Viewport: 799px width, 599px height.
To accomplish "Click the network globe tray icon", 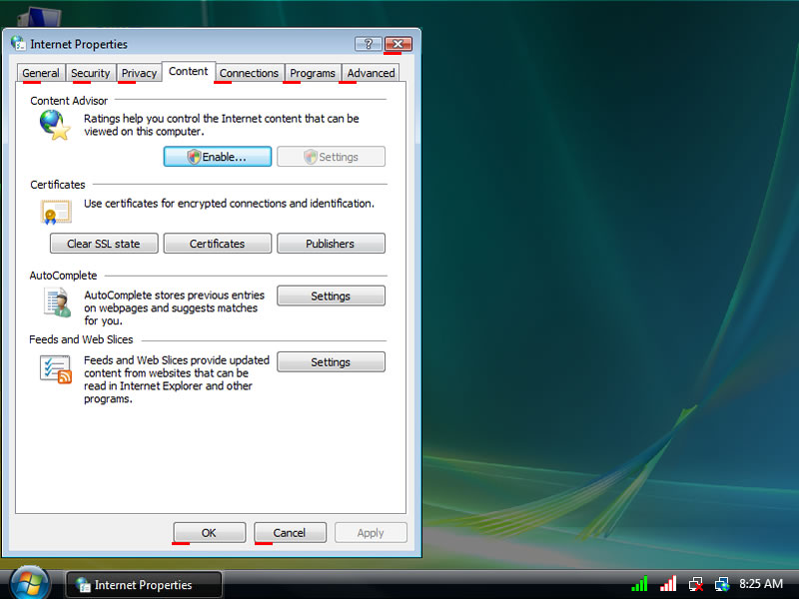I will [x=722, y=584].
